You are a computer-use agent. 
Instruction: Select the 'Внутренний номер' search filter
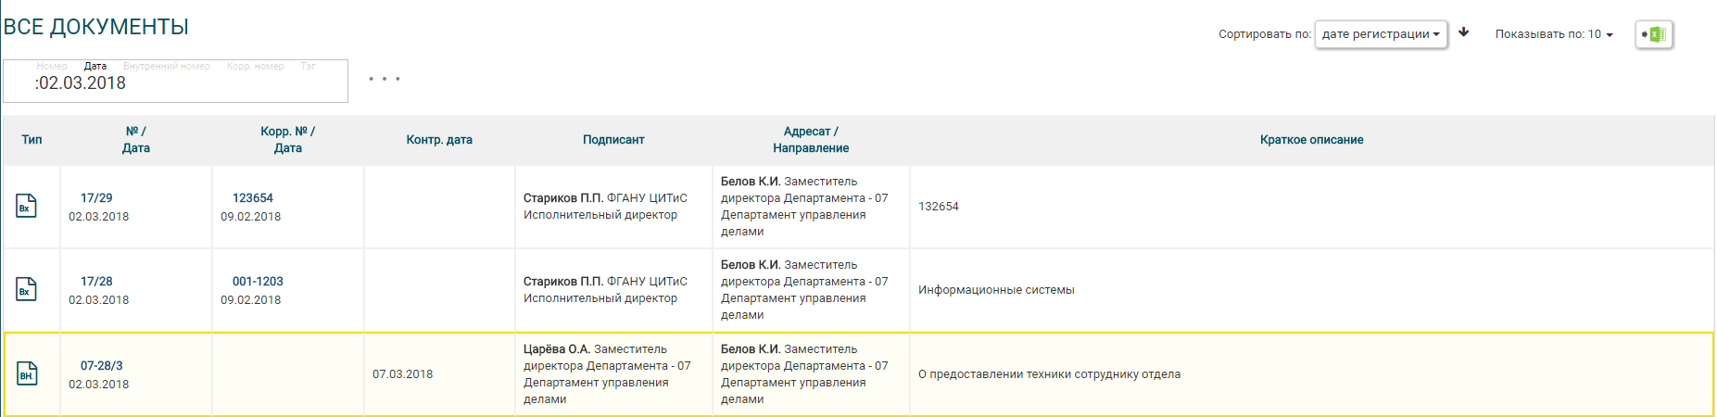167,66
